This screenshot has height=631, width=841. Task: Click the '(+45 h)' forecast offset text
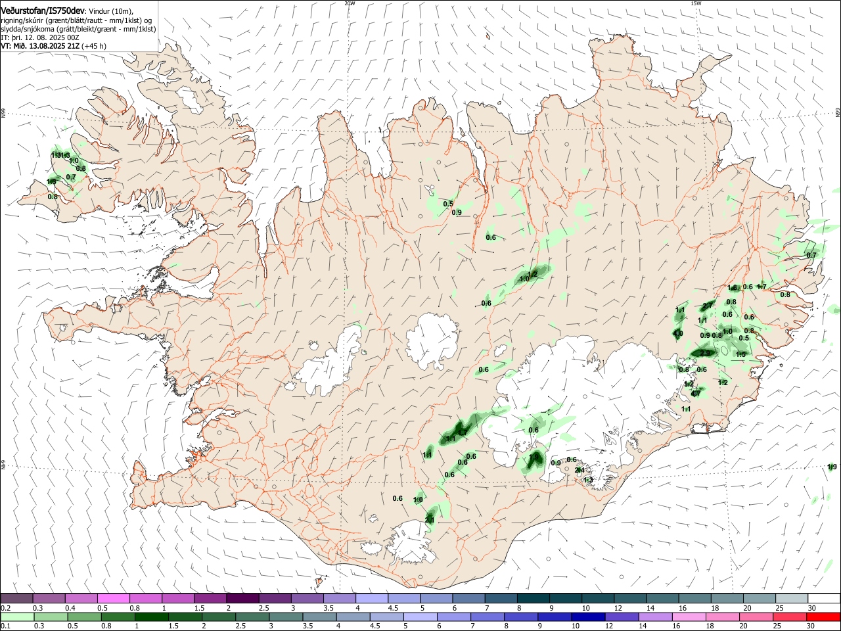[95, 46]
